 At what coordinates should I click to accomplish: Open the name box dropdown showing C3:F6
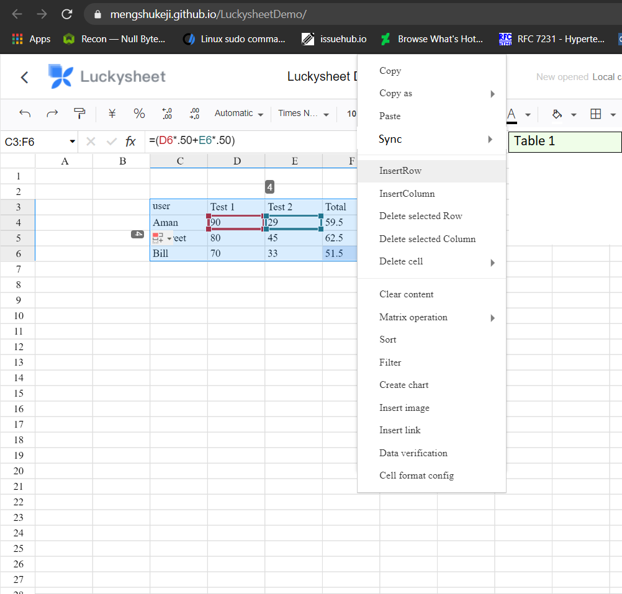point(72,142)
